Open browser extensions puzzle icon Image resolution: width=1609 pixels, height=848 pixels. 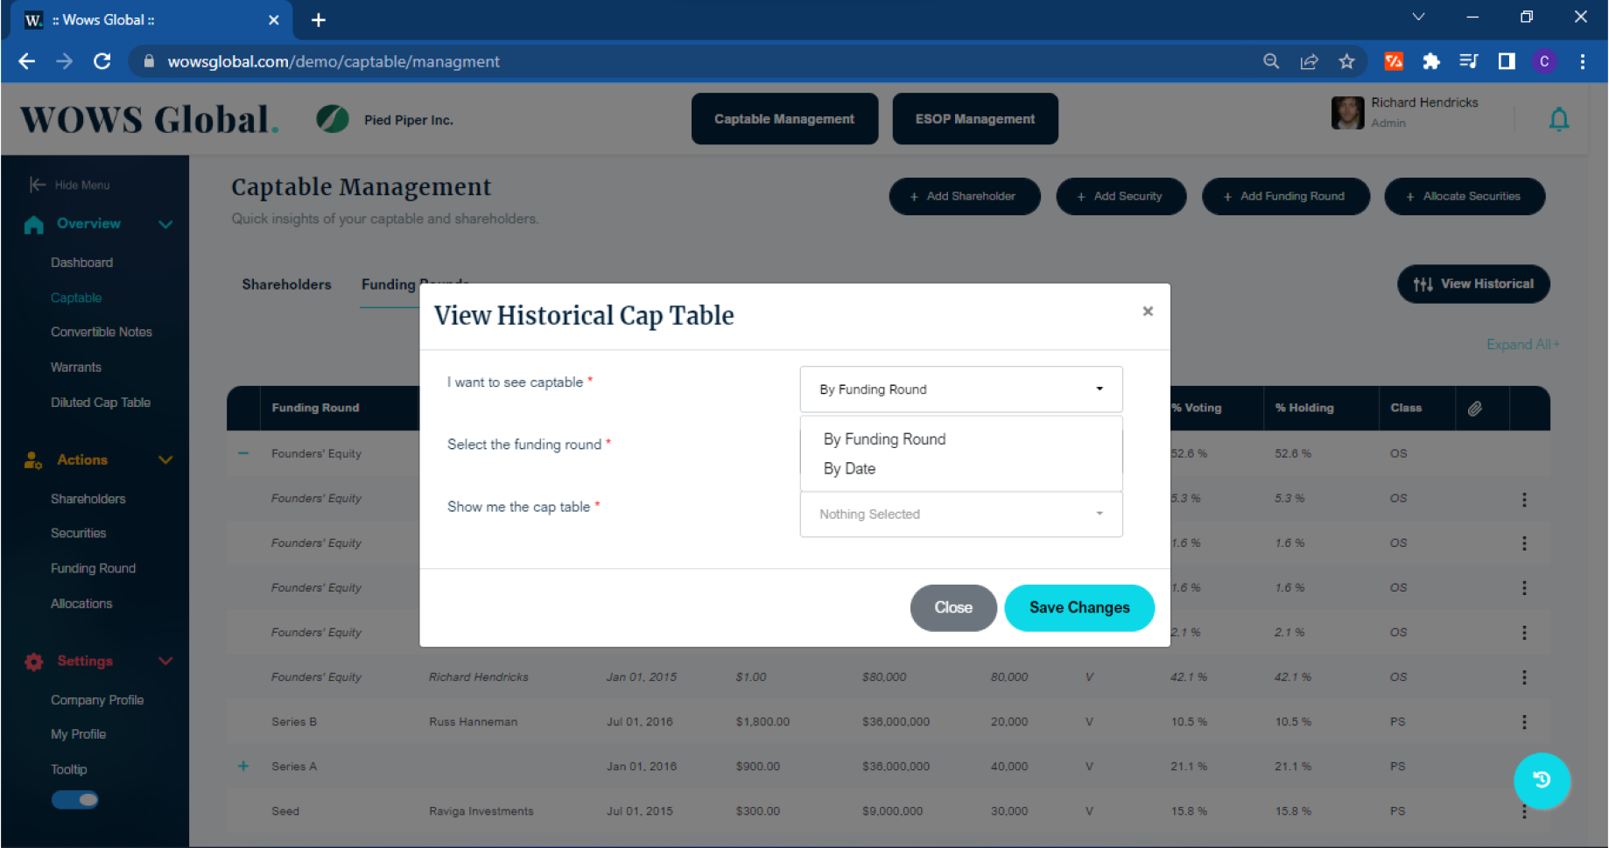coord(1431,61)
